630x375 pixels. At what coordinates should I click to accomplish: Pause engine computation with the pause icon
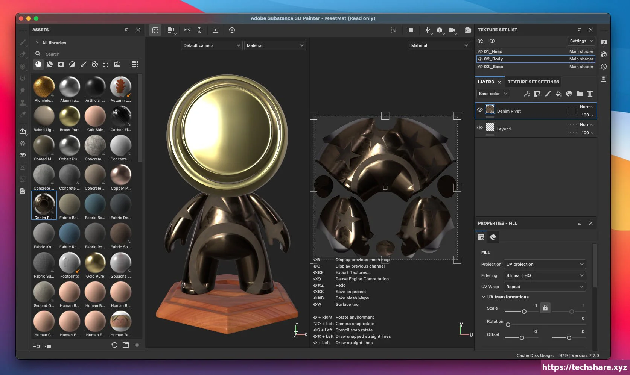pos(411,30)
